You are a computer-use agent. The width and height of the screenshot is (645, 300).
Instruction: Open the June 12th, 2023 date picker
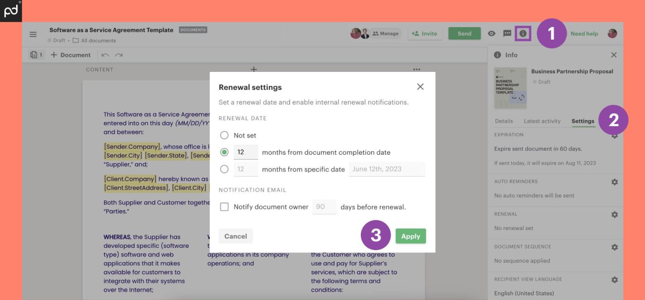386,169
